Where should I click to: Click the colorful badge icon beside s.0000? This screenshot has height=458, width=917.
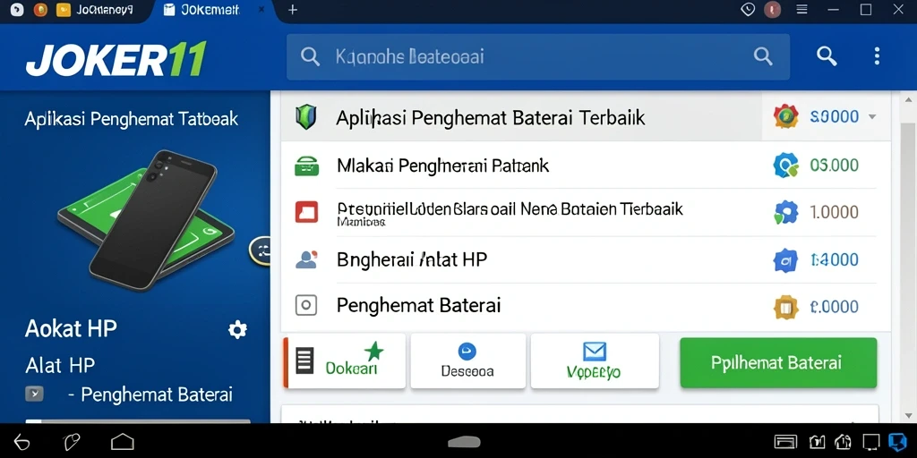(785, 117)
